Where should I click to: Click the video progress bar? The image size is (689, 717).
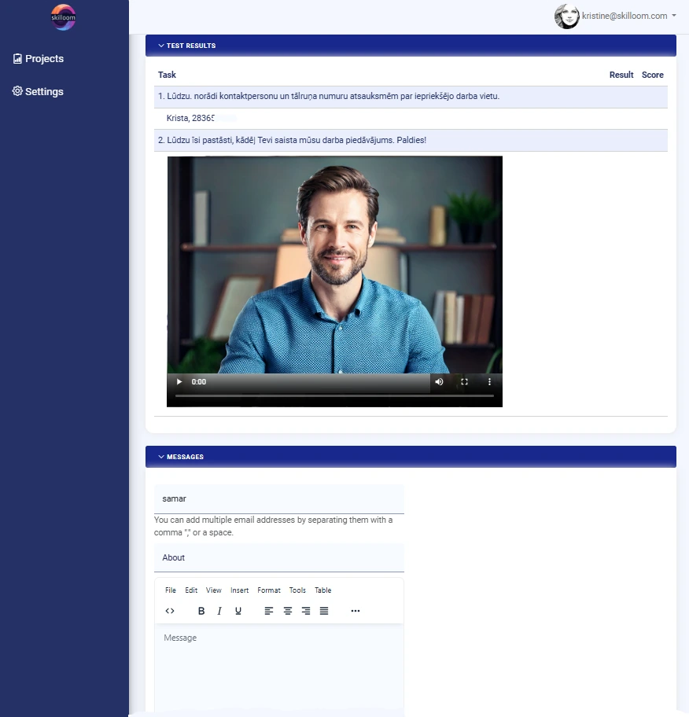click(x=334, y=395)
